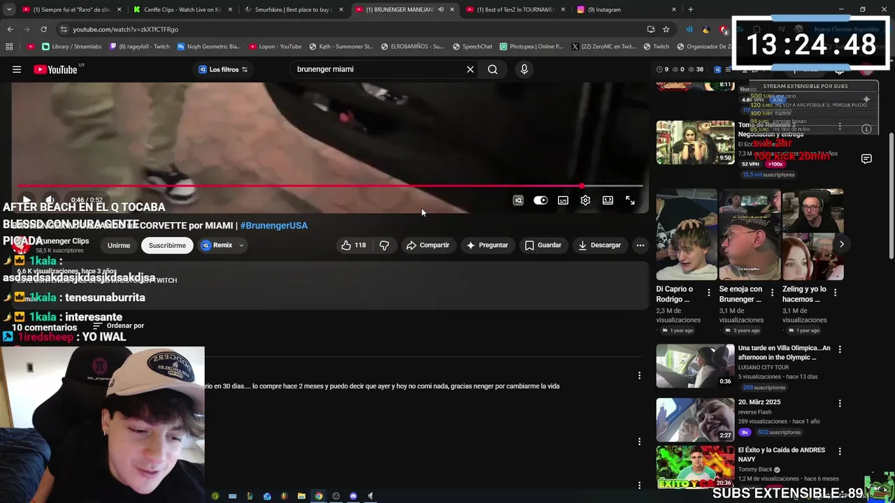This screenshot has width=895, height=503.
Task: Open the #BrunengerUSA hashtag link
Action: pyautogui.click(x=273, y=226)
